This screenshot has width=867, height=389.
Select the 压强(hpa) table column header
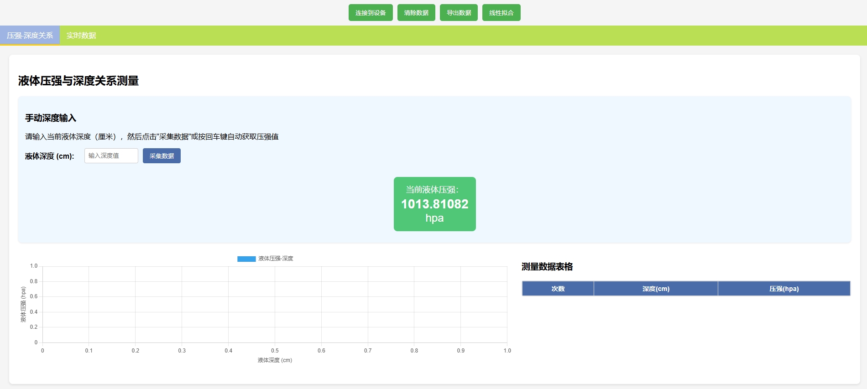coord(783,289)
